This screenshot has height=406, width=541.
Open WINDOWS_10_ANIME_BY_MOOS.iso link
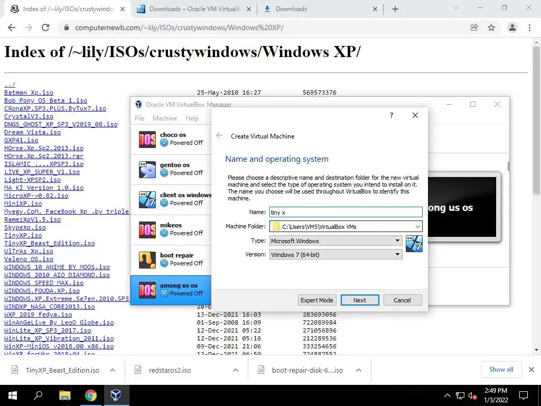pos(57,267)
